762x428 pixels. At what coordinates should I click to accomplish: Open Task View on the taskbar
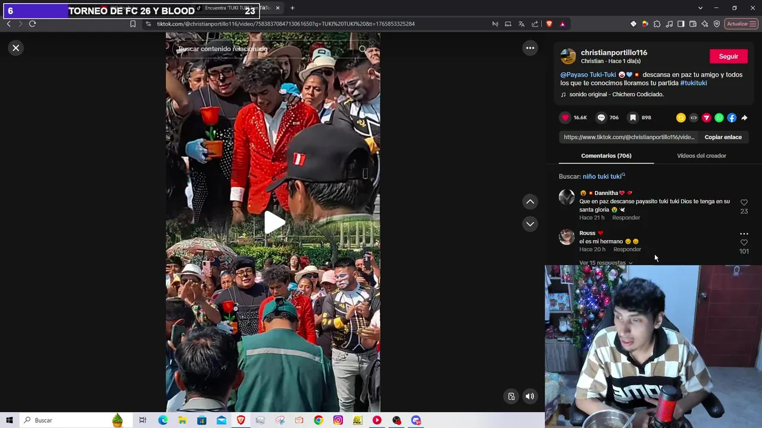tap(143, 420)
